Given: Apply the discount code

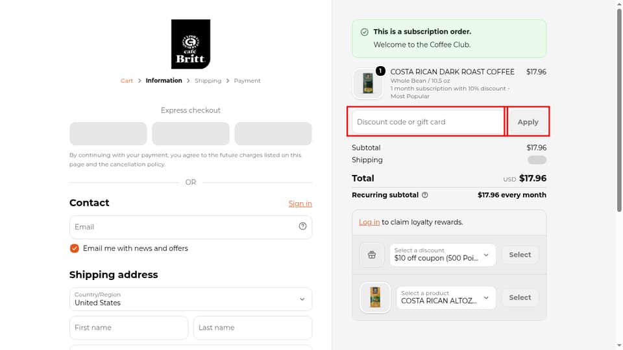Looking at the screenshot, I should pyautogui.click(x=528, y=122).
